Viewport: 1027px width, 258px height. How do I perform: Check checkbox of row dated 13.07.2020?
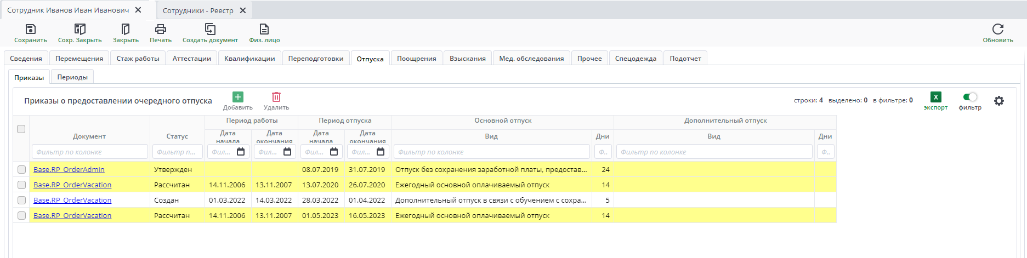tap(21, 185)
